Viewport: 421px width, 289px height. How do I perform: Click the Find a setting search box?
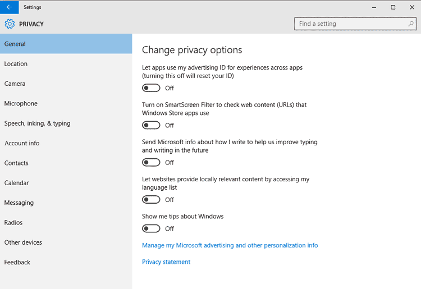pos(355,24)
